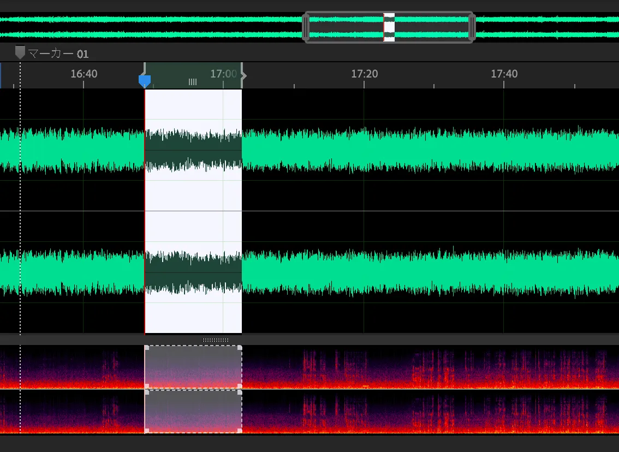Click top-right handle of upper spectral selection
The width and height of the screenshot is (619, 452).
240,347
